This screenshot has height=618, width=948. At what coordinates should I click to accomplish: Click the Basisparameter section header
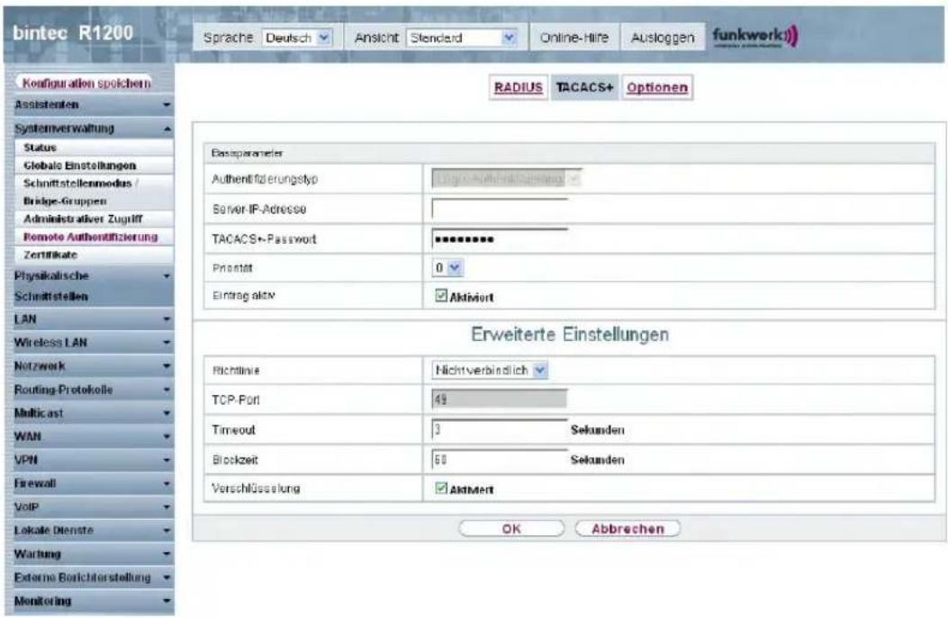(570, 154)
